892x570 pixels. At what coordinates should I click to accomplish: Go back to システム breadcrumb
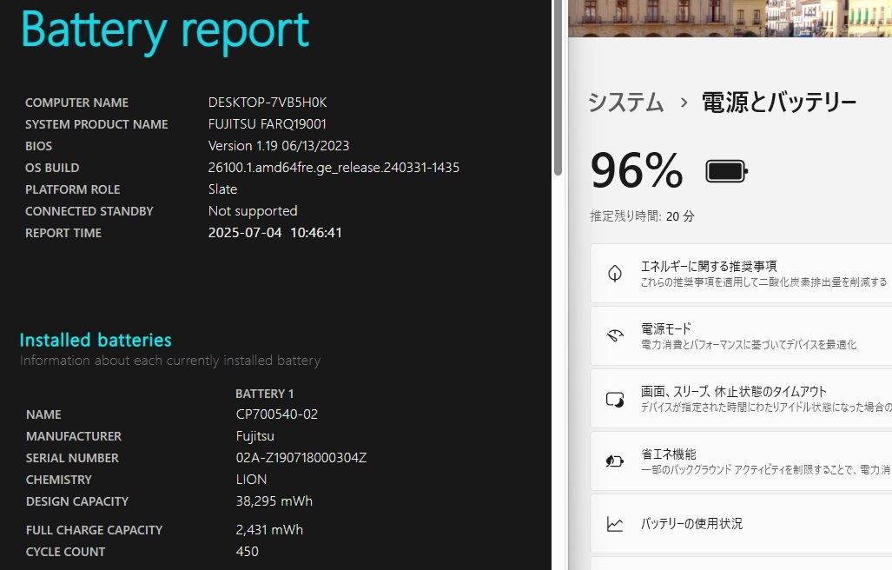click(x=625, y=103)
